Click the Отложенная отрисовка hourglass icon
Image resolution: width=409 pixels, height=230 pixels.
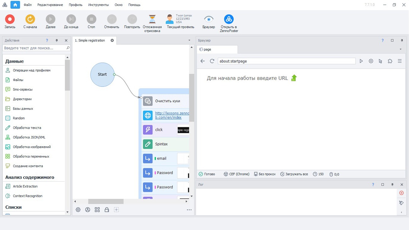(x=152, y=20)
